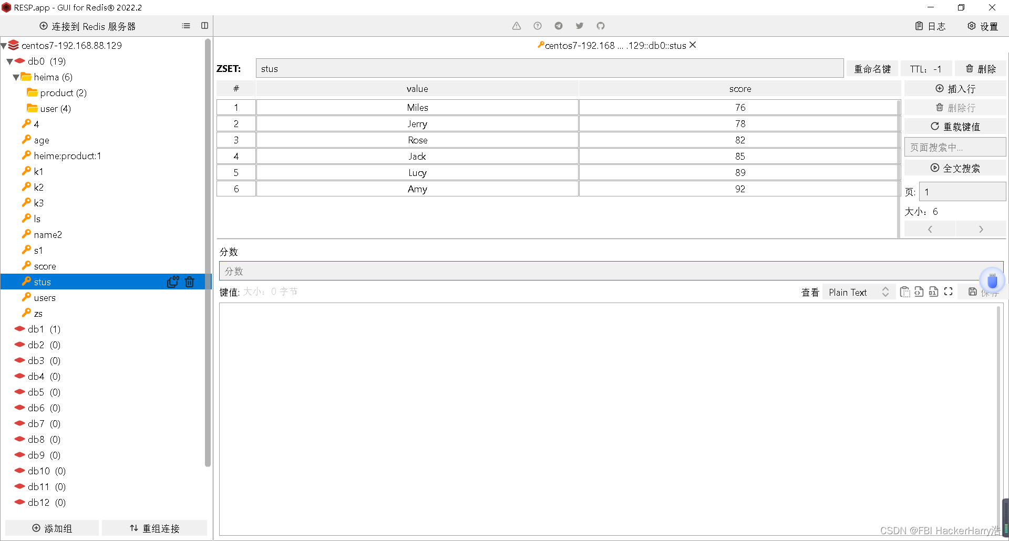Click trash icon on stus tree row
Image resolution: width=1009 pixels, height=541 pixels.
pos(190,282)
